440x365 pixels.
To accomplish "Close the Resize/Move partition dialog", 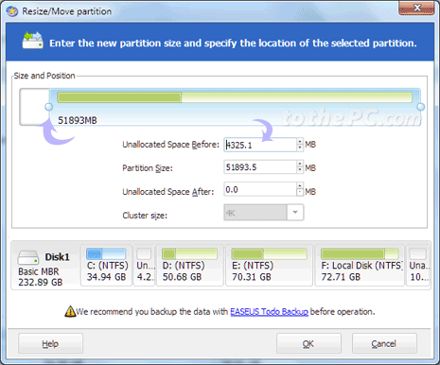I will 417,8.
